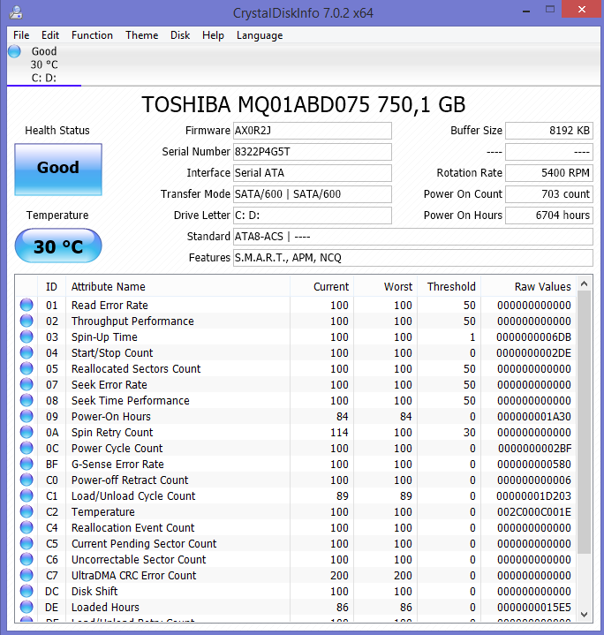Select the Good 30 °C C: D: disk tab
This screenshot has width=604, height=635.
click(x=44, y=64)
